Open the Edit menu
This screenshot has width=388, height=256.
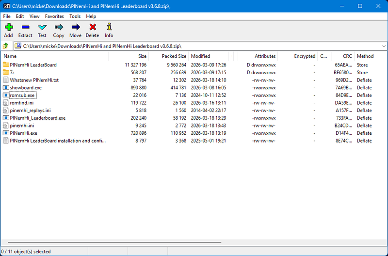click(x=20, y=16)
